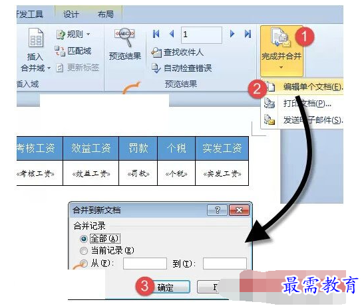Select the 从(F) range radio button
Image resolution: width=364 pixels, height=306 pixels.
84,263
